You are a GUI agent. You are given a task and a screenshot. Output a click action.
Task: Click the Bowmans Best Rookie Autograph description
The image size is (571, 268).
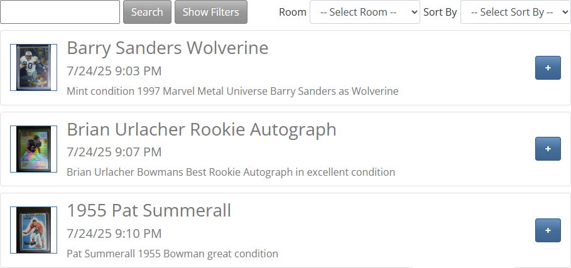point(231,172)
